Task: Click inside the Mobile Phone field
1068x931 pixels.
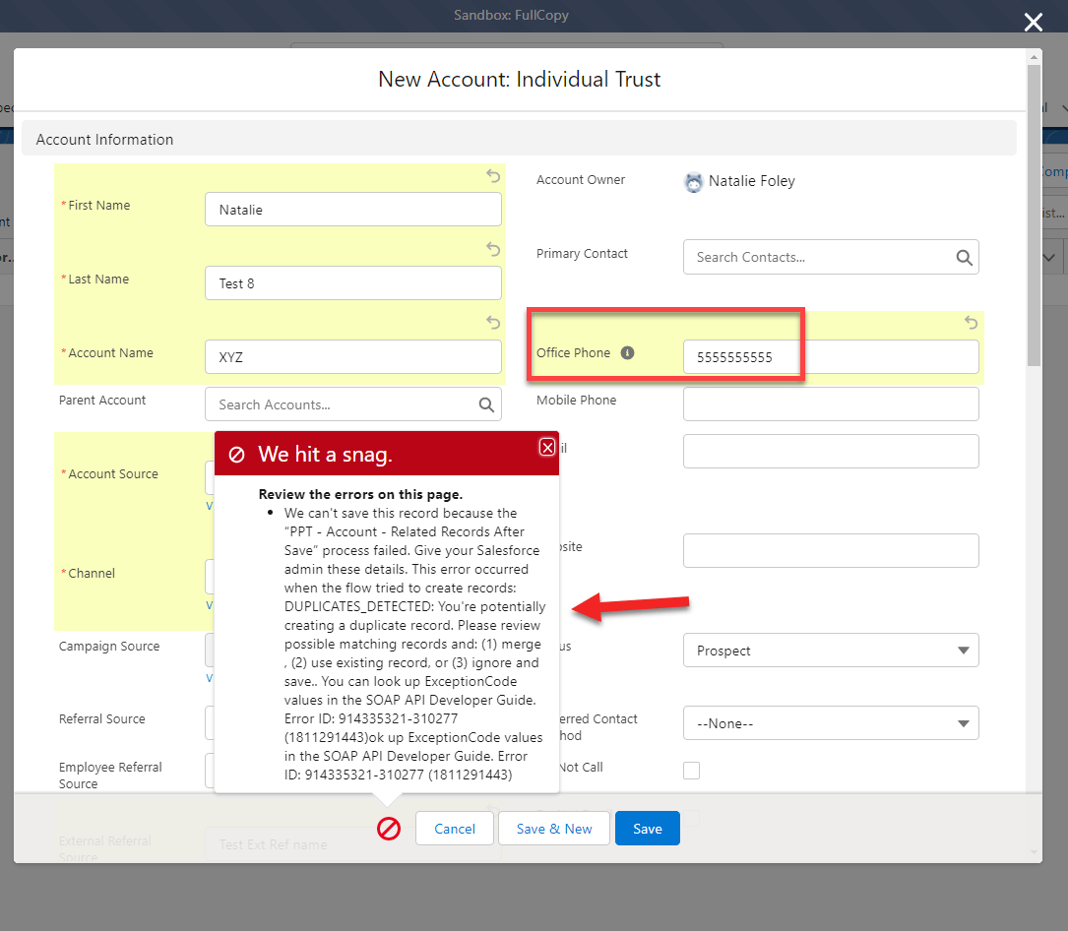Action: click(x=831, y=403)
